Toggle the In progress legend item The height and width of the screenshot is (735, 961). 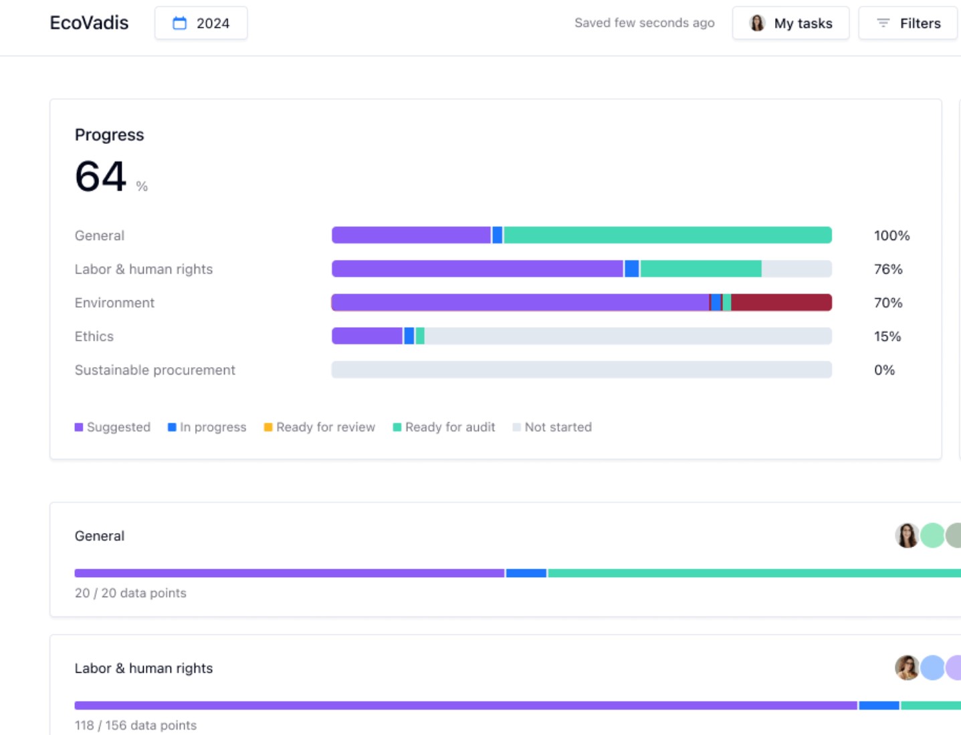pos(207,427)
